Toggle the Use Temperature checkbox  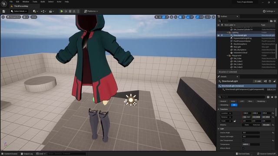(x=243, y=140)
